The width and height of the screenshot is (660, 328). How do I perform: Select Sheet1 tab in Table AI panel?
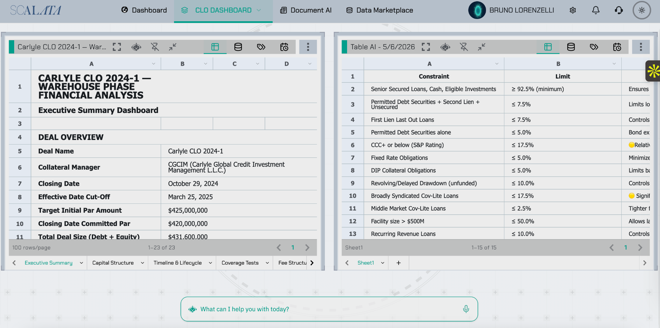point(366,263)
